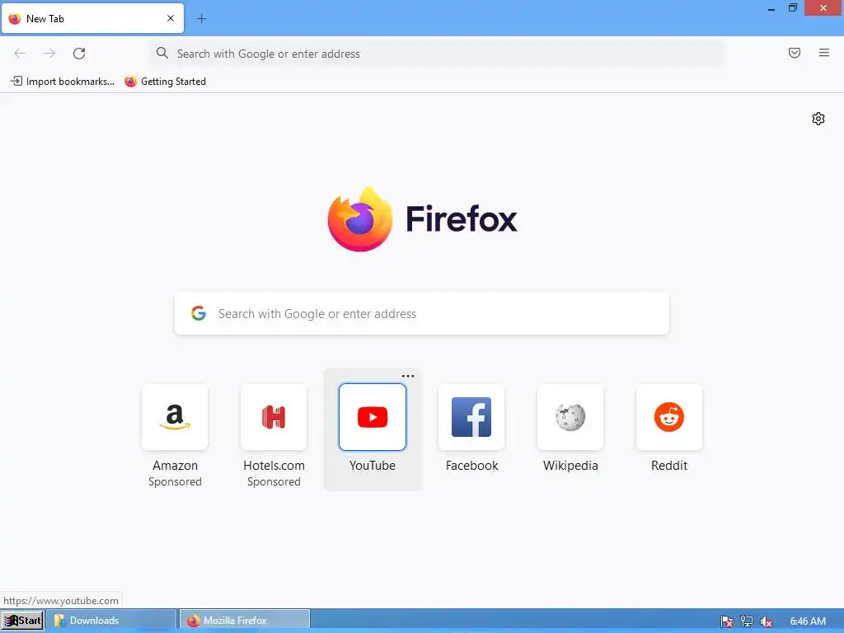The height and width of the screenshot is (633, 844).
Task: Click the magnifier icon in address bar
Action: (x=162, y=53)
